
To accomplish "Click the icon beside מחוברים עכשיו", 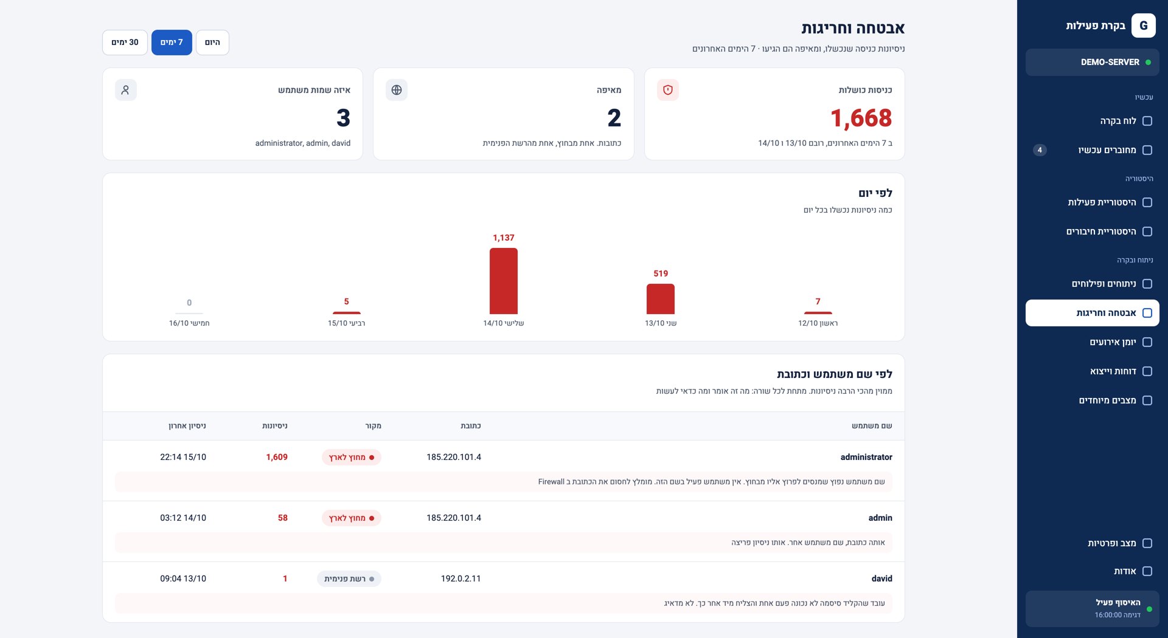I will (x=1147, y=150).
